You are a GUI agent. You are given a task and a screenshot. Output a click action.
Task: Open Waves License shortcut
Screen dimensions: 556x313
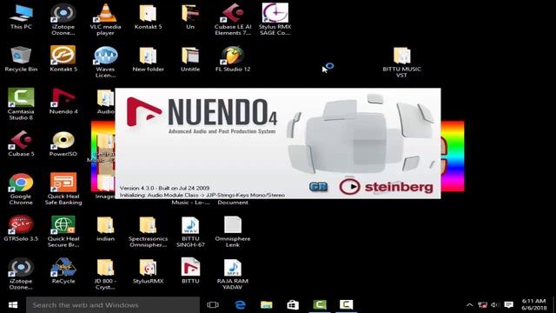105,62
